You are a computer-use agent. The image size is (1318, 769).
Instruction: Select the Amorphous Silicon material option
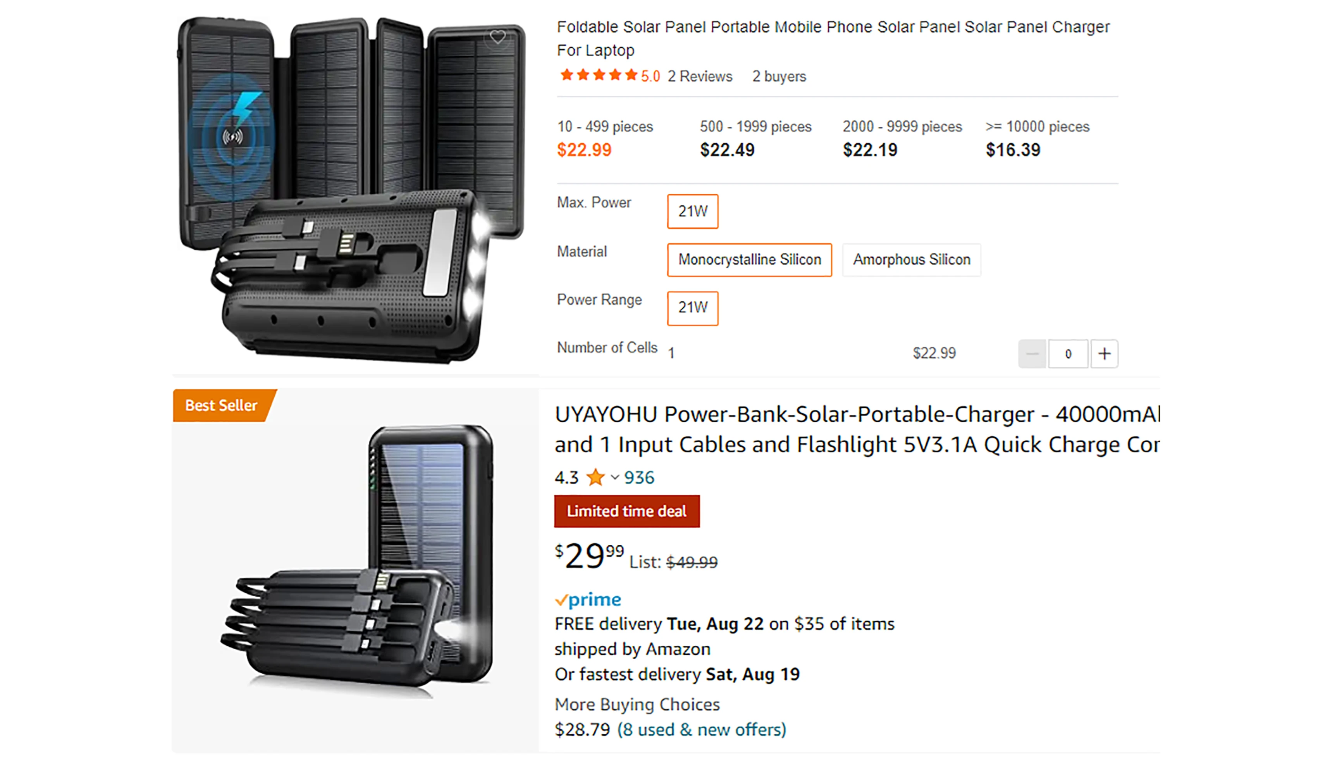pyautogui.click(x=911, y=259)
